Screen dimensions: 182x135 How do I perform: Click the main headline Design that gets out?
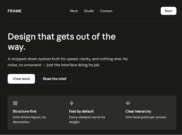(x=62, y=42)
